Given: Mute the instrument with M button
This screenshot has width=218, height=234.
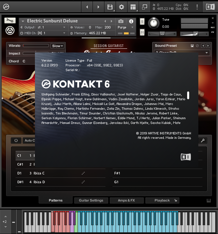Looking at the screenshot, I should [x=142, y=32].
